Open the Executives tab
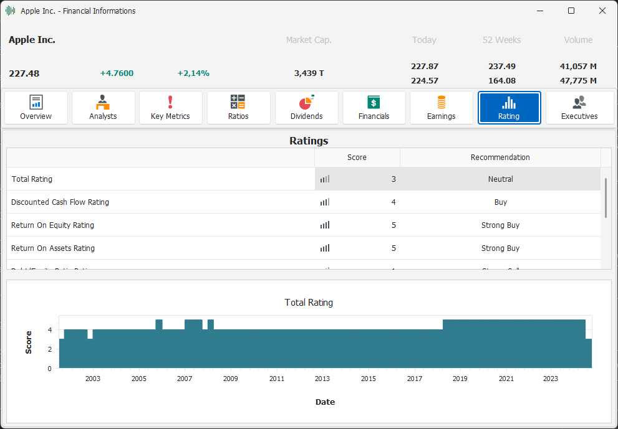 tap(579, 108)
